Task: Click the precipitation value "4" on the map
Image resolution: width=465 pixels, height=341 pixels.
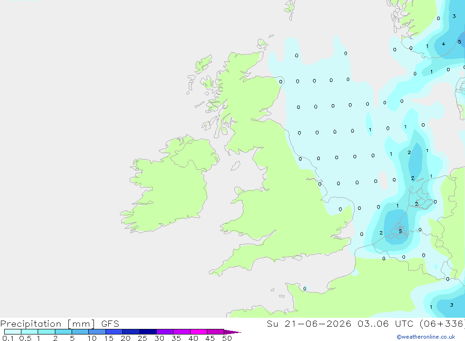Action: (x=443, y=44)
